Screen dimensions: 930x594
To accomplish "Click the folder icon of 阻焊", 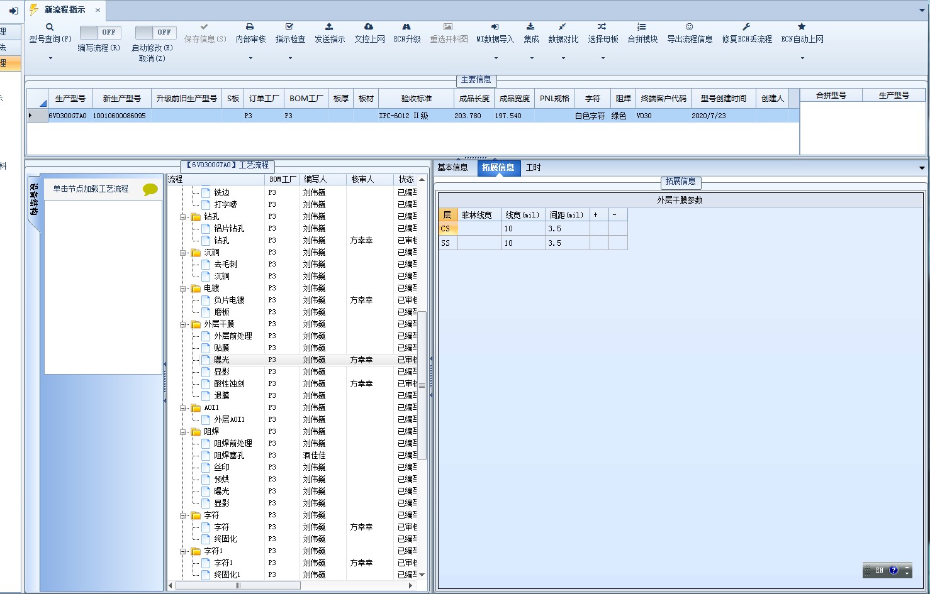I will [x=196, y=431].
